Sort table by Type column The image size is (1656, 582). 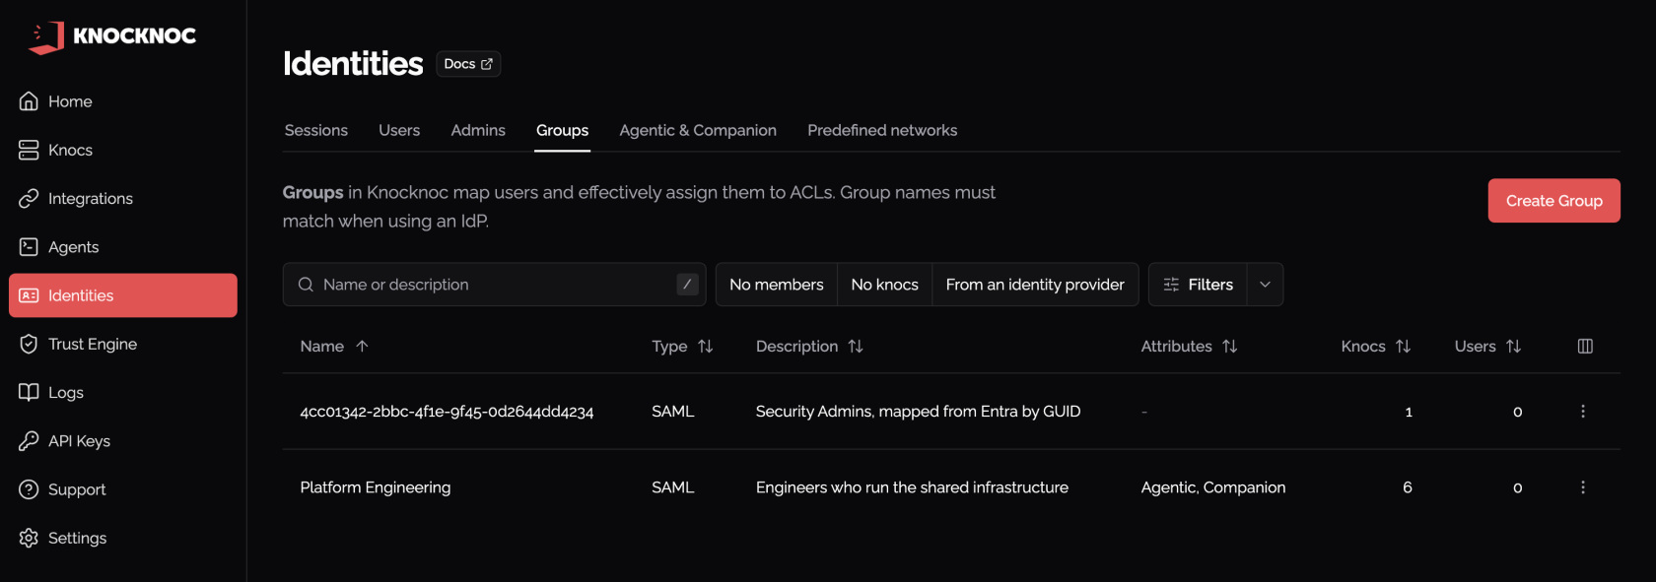(x=682, y=346)
